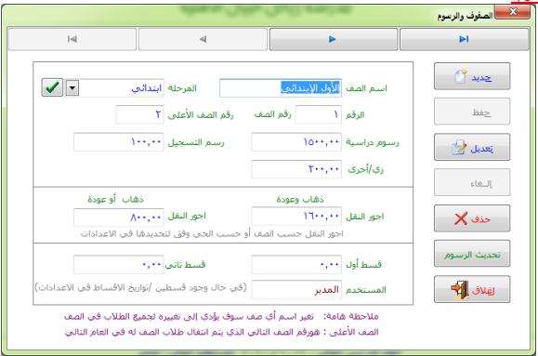
Task: Click the زي/أخرى amount field
Action: coord(296,169)
